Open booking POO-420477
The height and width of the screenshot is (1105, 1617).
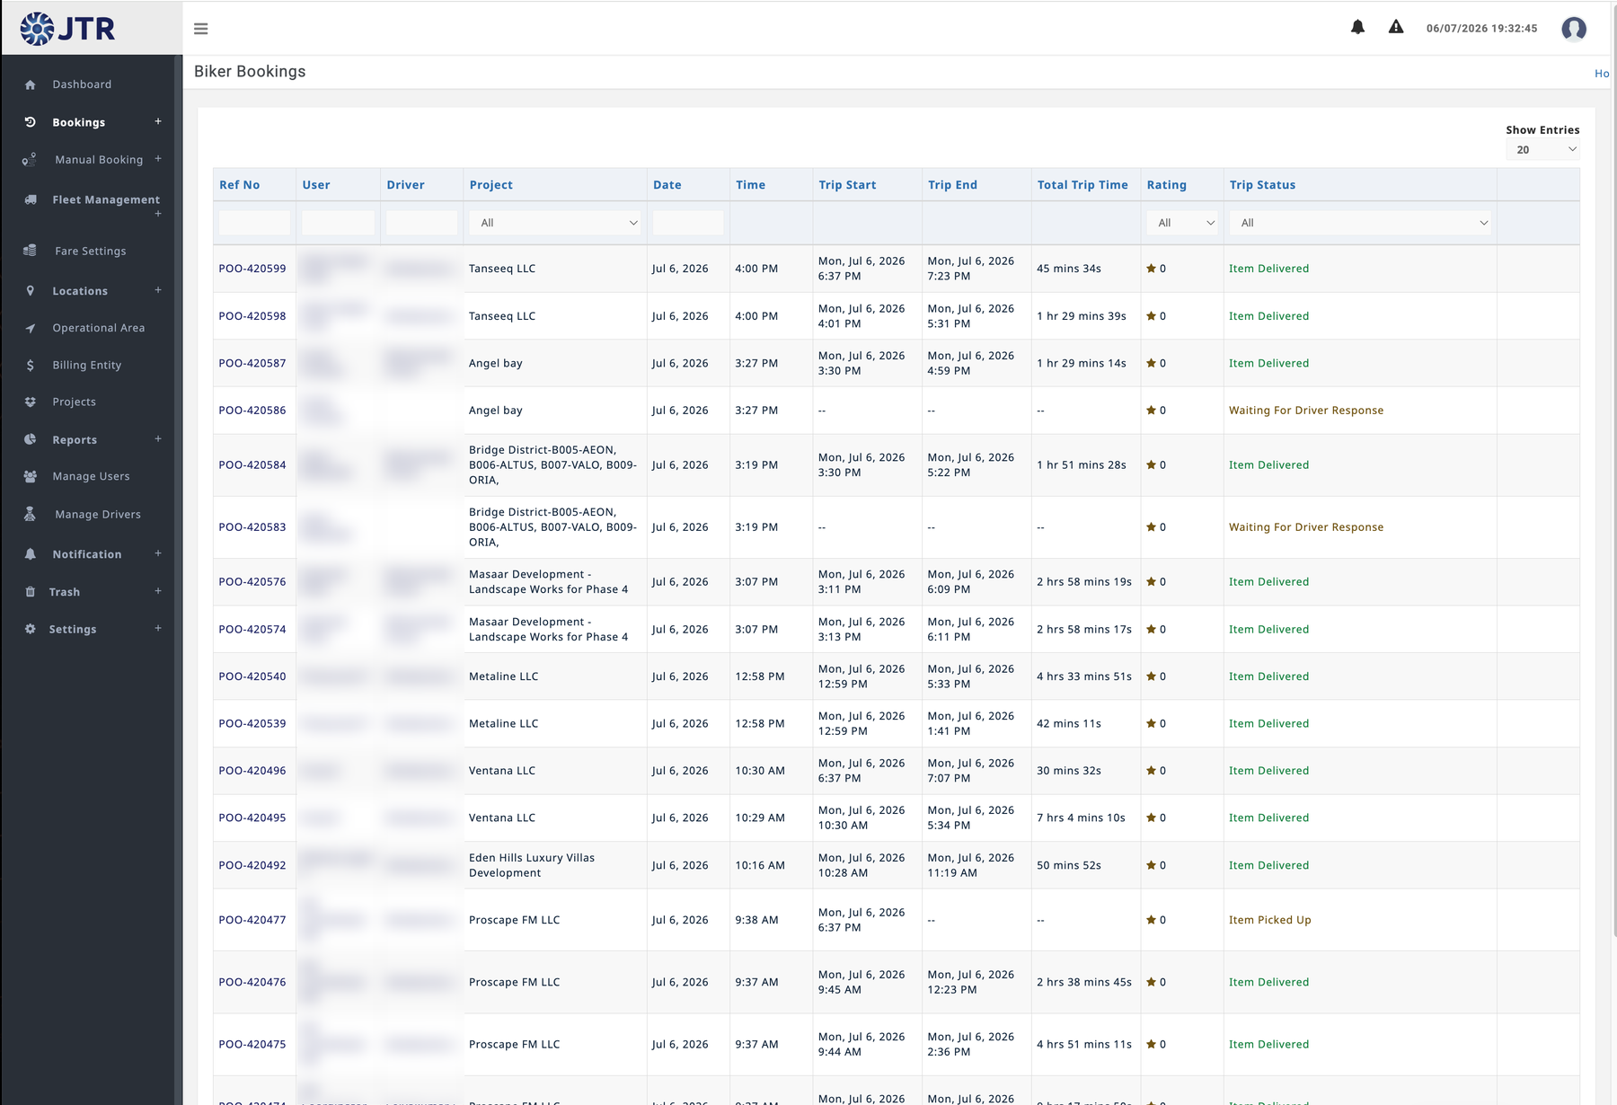[252, 920]
